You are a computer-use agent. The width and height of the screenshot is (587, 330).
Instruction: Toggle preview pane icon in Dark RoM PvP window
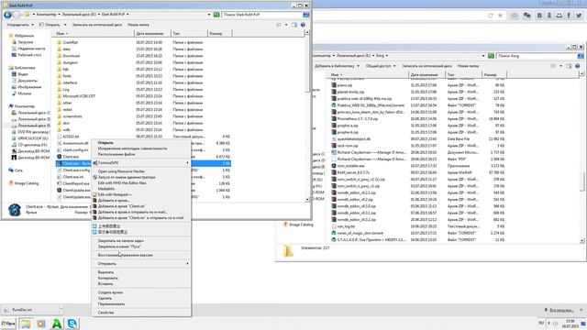coord(294,25)
